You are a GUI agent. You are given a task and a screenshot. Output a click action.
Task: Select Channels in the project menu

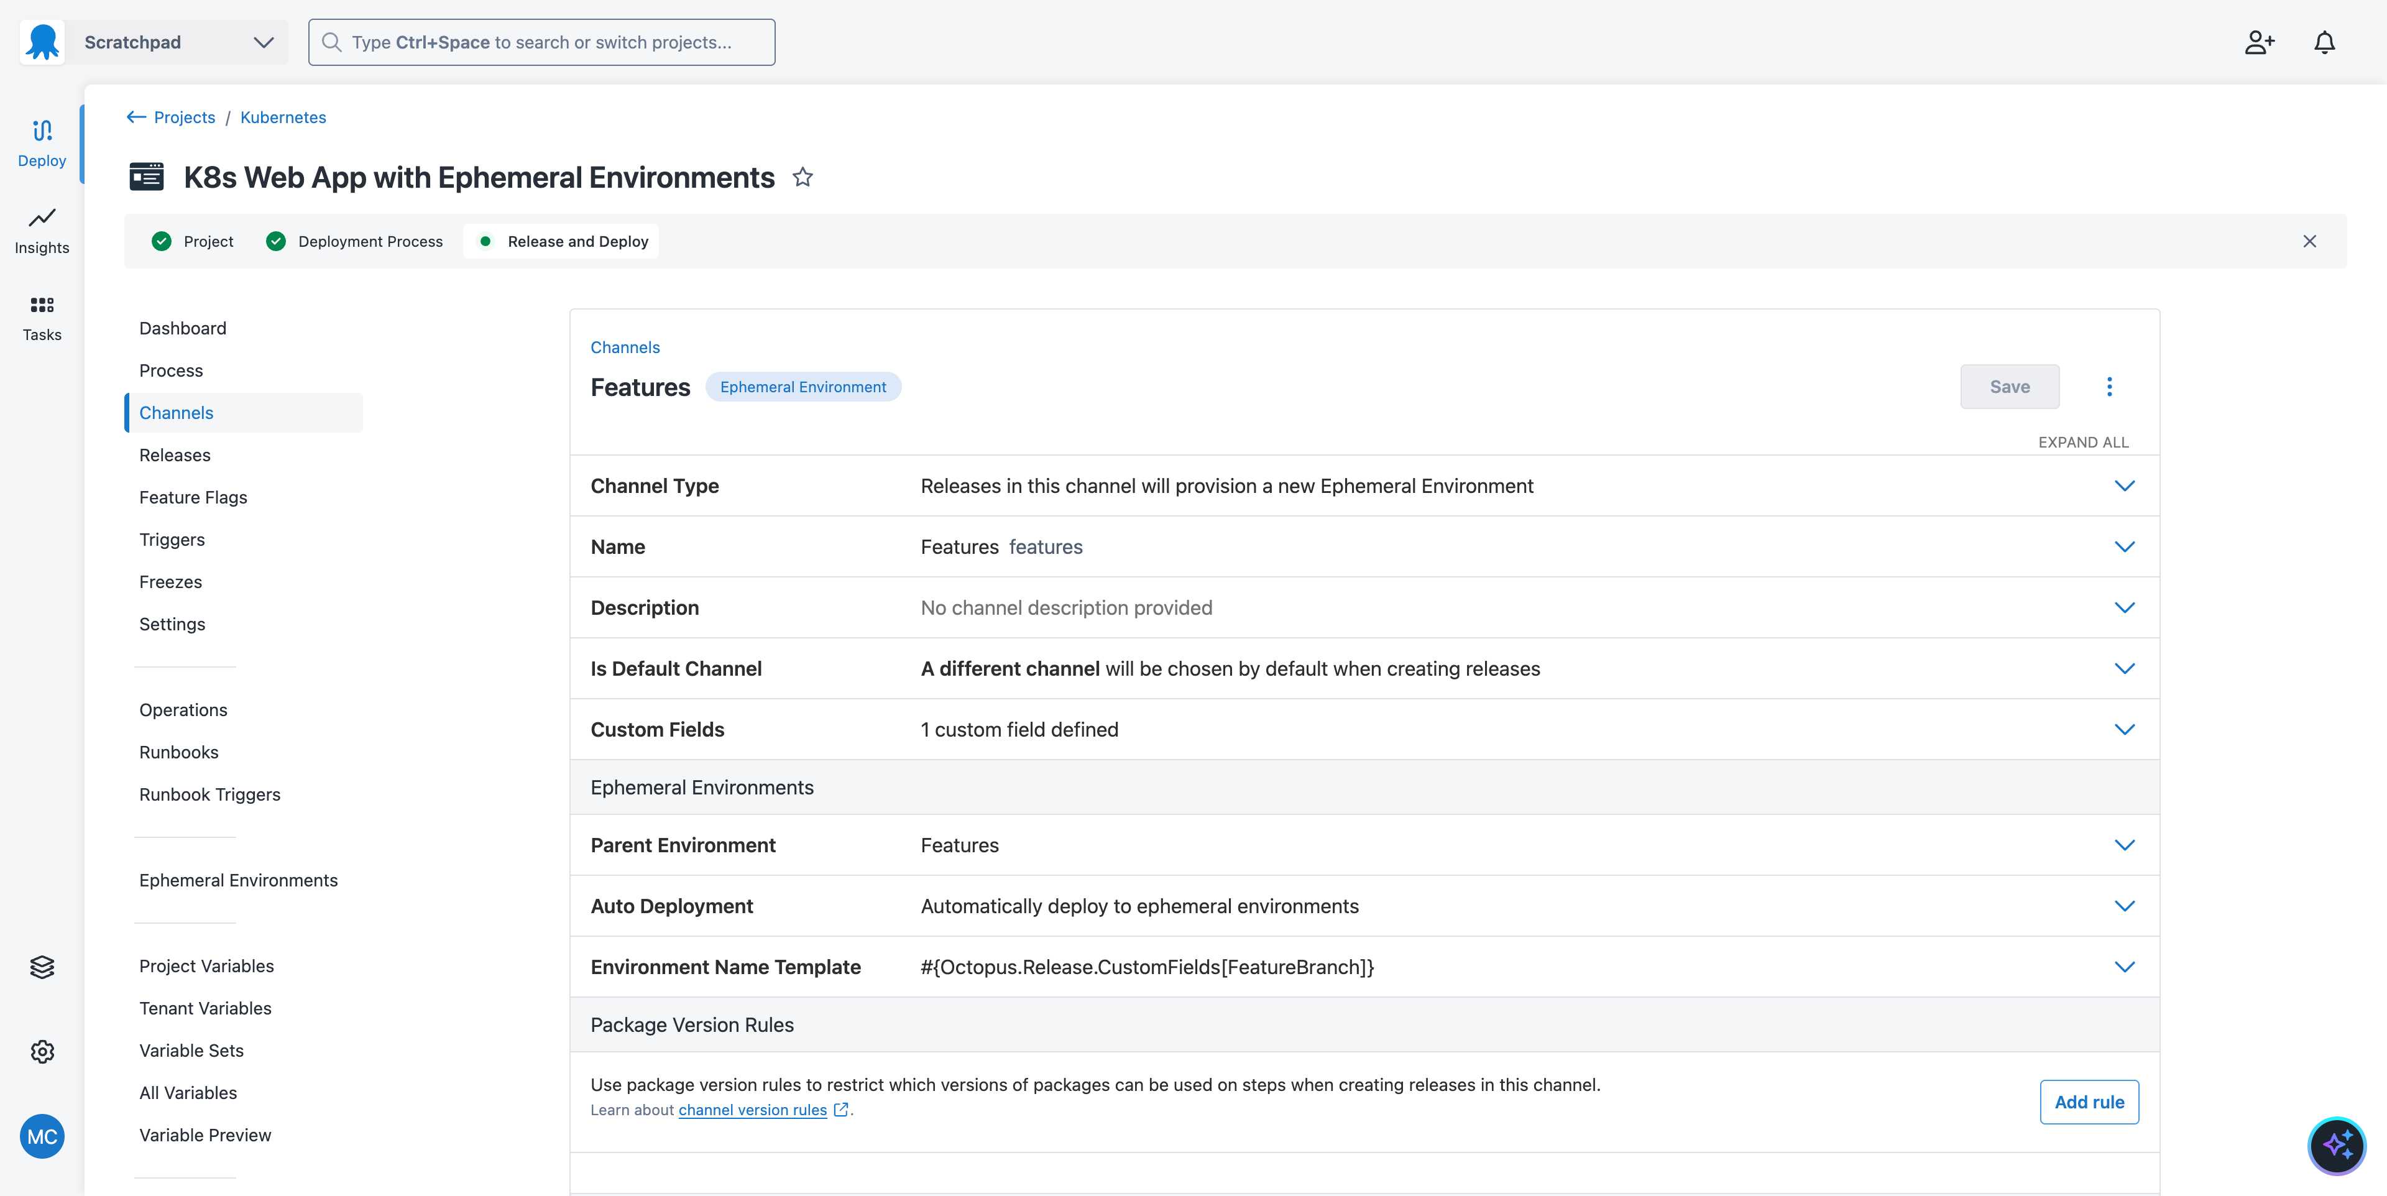point(244,413)
